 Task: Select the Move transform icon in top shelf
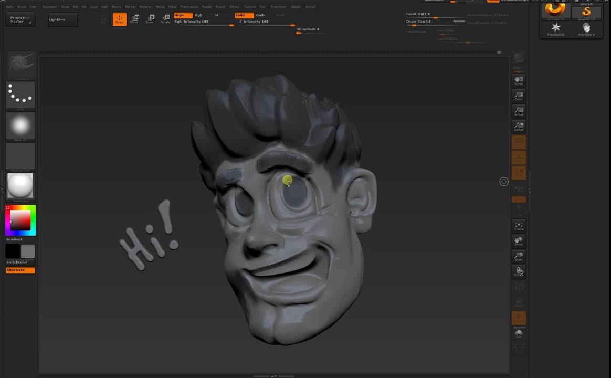tap(134, 19)
